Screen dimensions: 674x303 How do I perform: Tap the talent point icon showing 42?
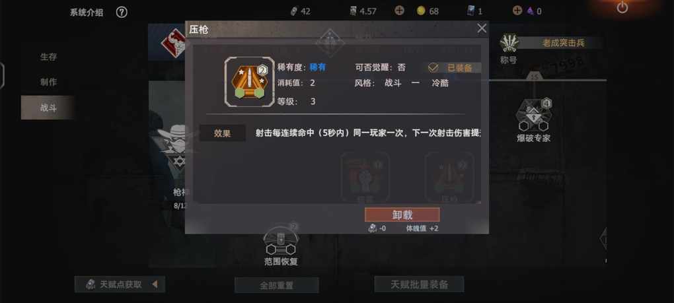click(x=294, y=11)
